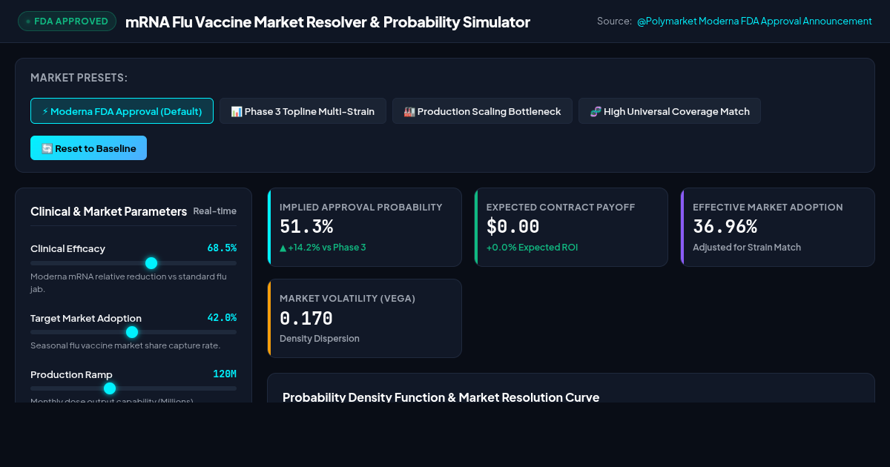
Task: Click the lightning icon on Moderna preset
Action: tap(45, 111)
